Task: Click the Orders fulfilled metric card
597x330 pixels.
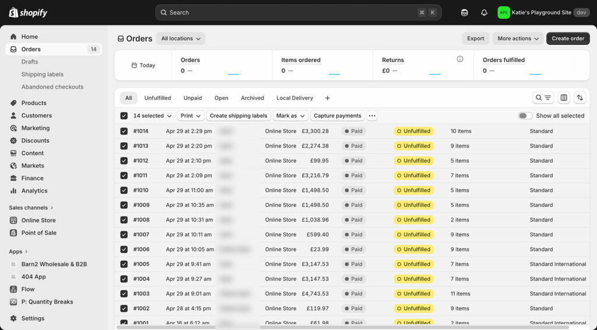Action: pos(532,65)
